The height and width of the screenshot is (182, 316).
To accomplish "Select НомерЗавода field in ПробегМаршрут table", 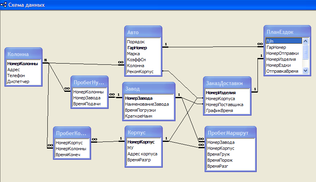I will [x=230, y=142].
